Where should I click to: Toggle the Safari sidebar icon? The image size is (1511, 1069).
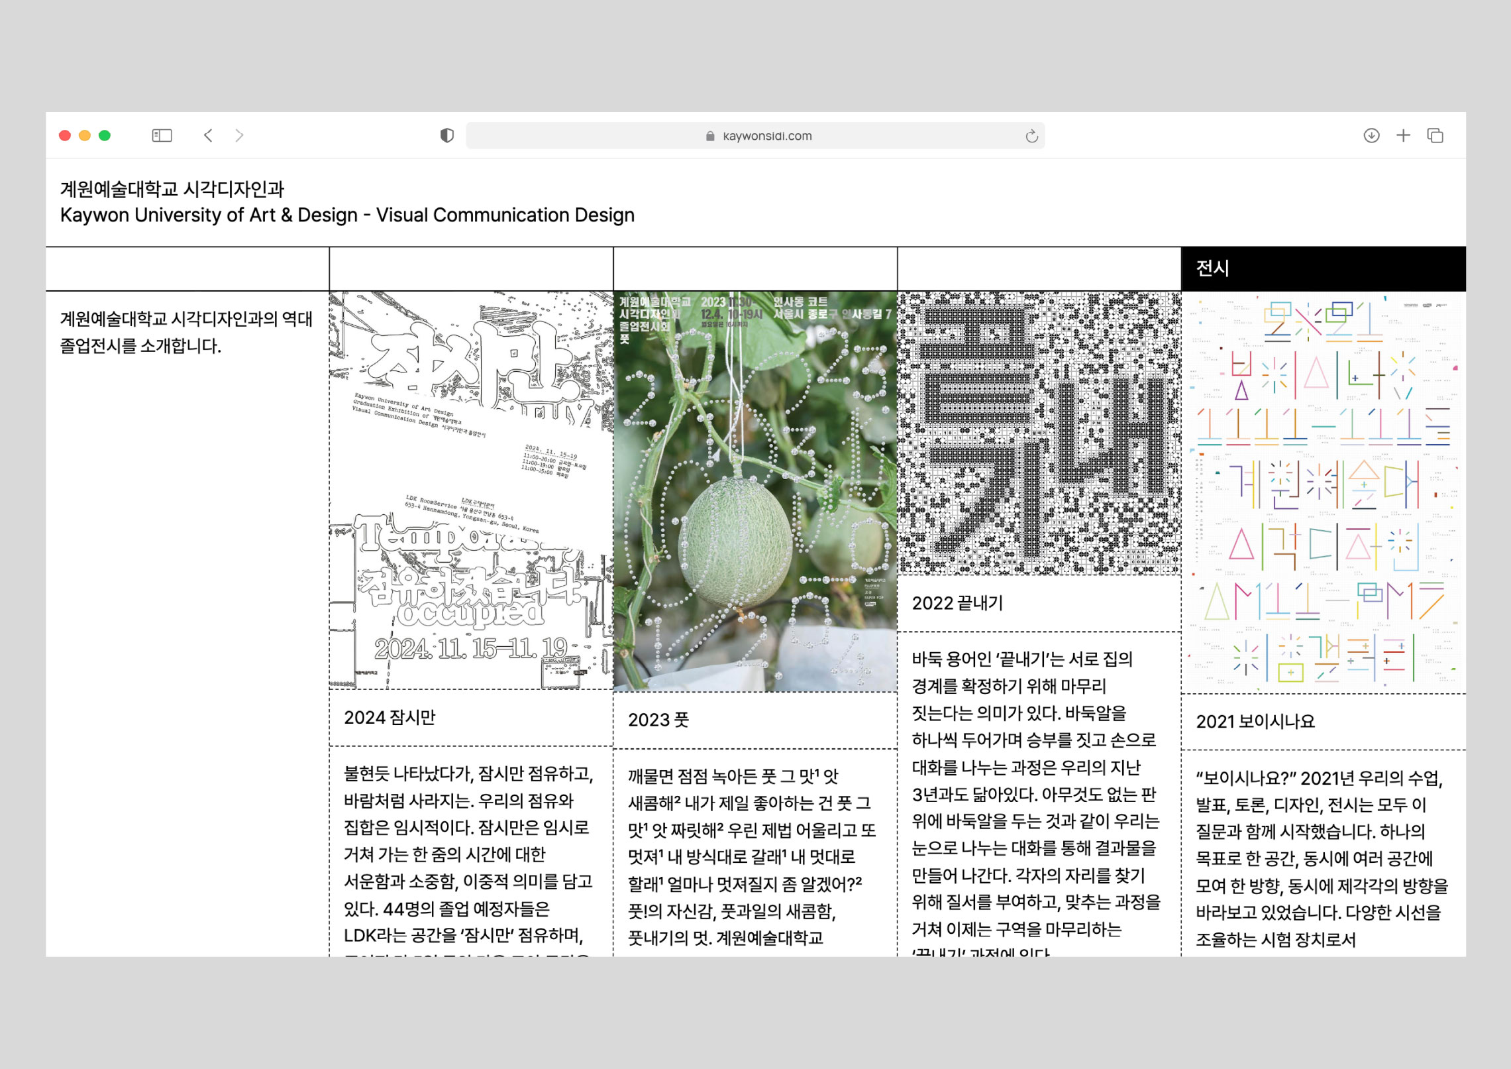pos(162,136)
